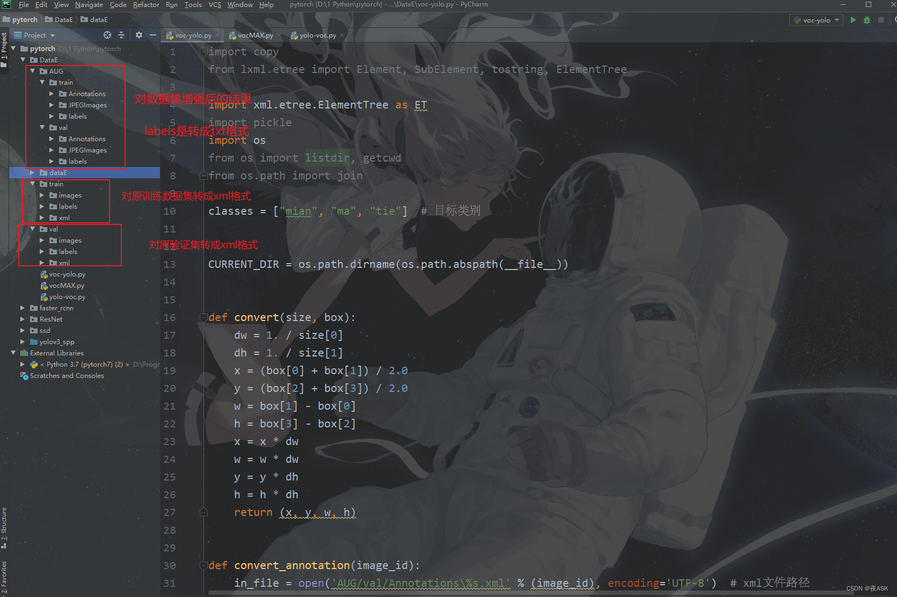Click the stop run button
The height and width of the screenshot is (597, 897).
click(880, 20)
